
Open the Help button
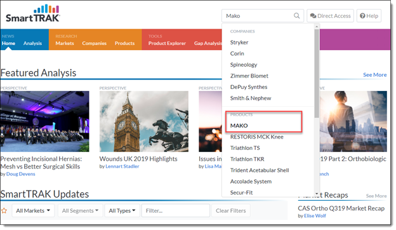[x=369, y=16]
